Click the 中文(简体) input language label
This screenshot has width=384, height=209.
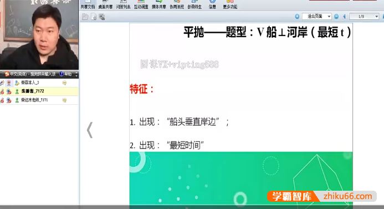click(x=18, y=74)
